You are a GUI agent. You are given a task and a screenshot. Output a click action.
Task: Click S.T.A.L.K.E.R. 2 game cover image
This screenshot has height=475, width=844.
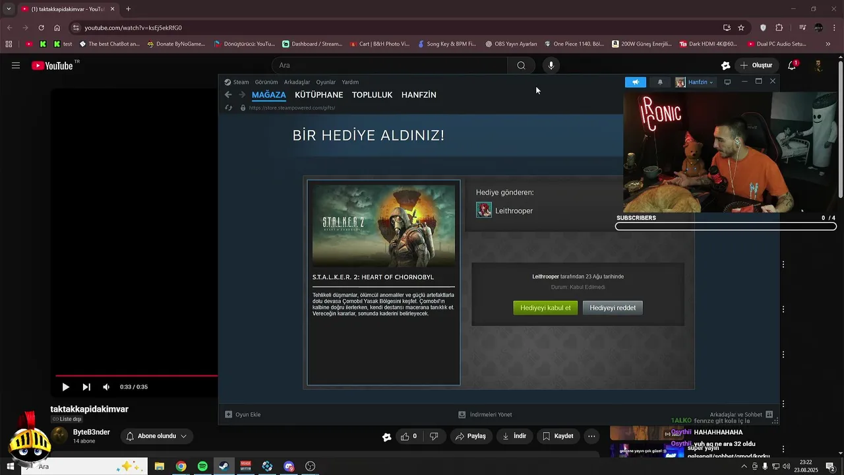(x=384, y=225)
